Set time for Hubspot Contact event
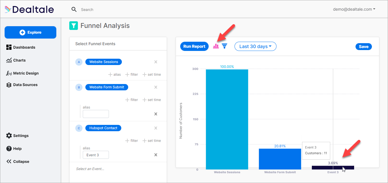388x183 pixels. [x=152, y=141]
